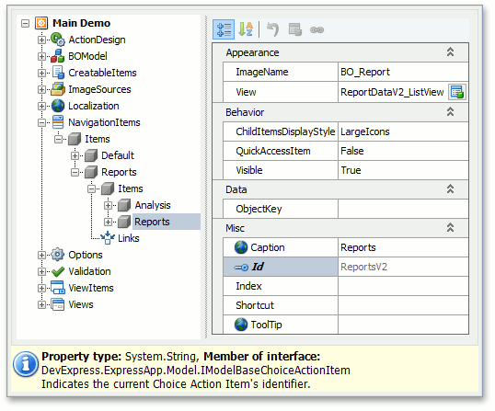Collapse the NavigationItems node
The height and width of the screenshot is (411, 495).
click(41, 122)
